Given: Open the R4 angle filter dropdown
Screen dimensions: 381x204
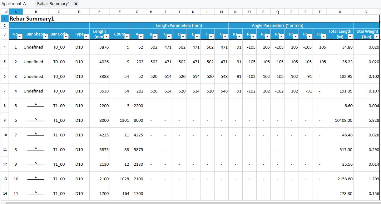Looking at the screenshot, I should (x=281, y=36).
